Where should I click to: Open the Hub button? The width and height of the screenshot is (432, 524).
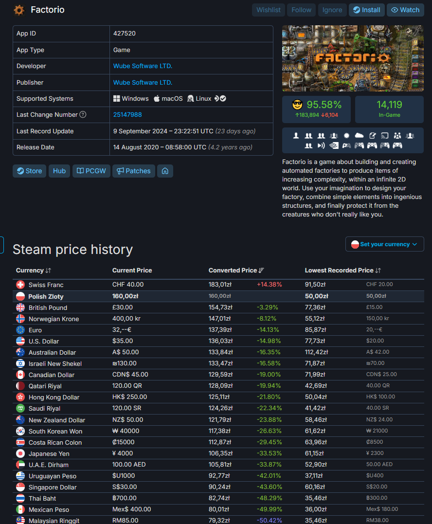point(59,171)
